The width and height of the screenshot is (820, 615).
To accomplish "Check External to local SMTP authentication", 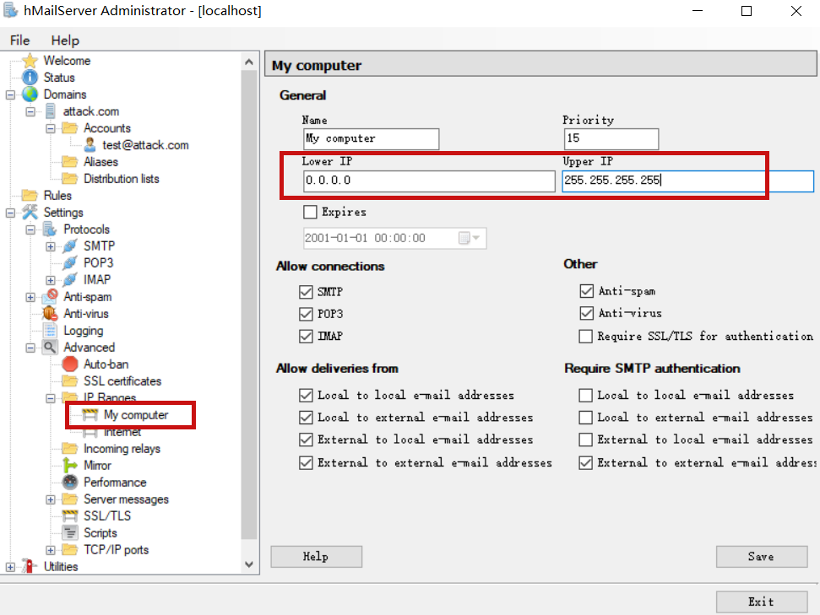I will point(586,440).
